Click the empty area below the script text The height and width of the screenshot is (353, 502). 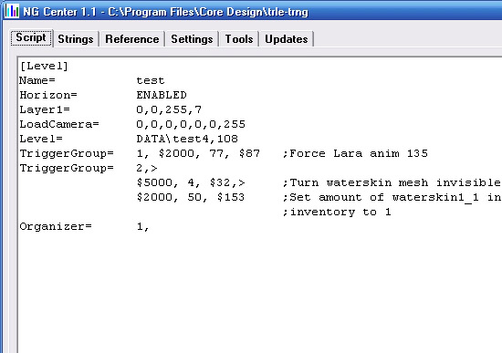tap(259, 291)
